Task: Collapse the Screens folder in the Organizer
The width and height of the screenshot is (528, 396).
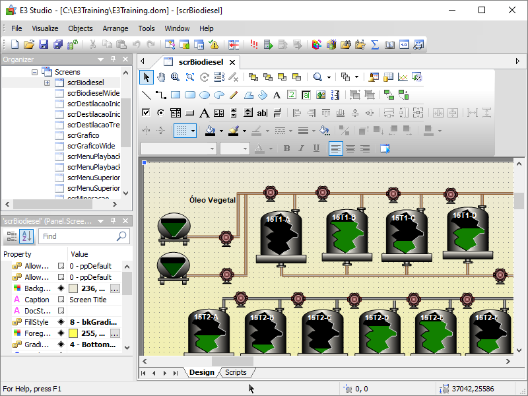Action: (x=34, y=72)
